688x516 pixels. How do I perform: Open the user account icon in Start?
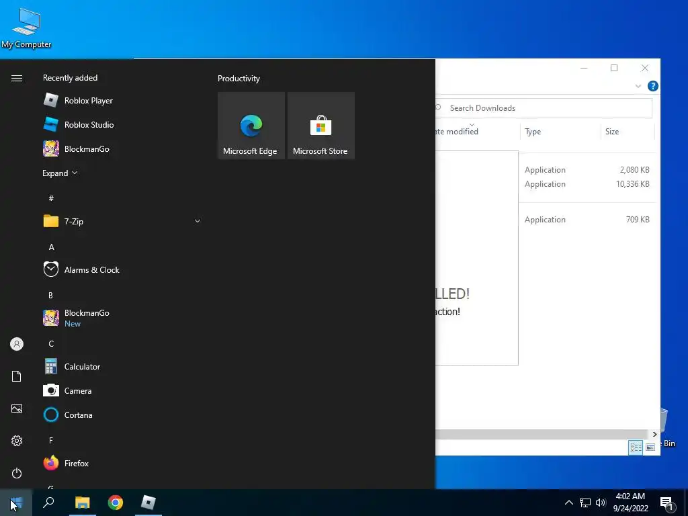[x=17, y=344]
